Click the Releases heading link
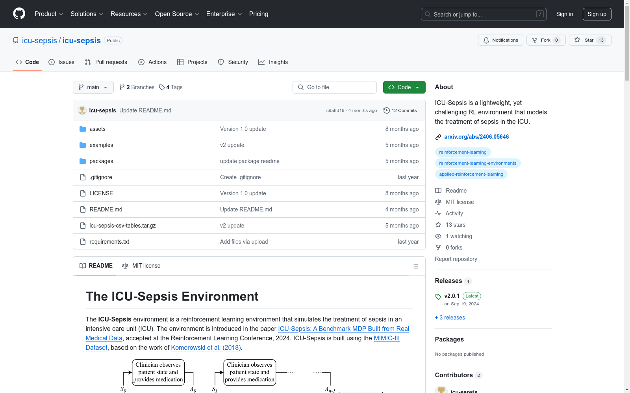 (448, 281)
